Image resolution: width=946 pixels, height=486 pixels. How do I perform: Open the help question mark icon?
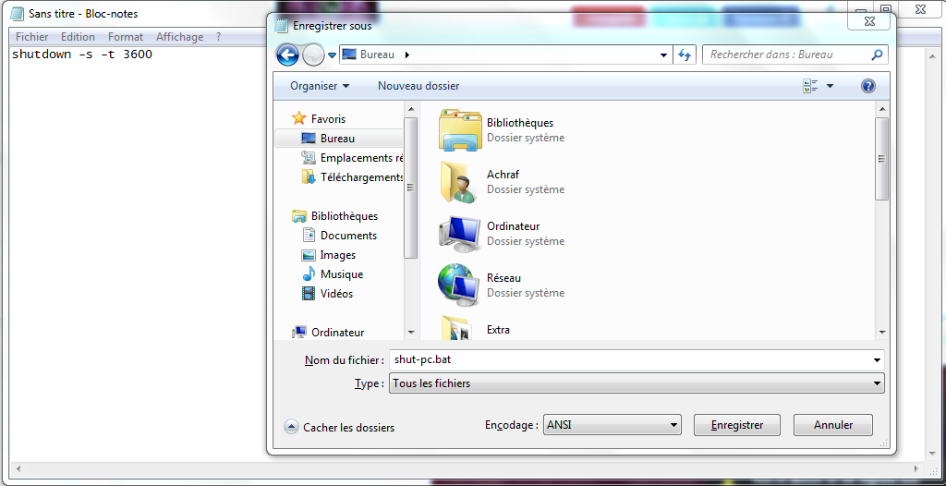pyautogui.click(x=867, y=86)
